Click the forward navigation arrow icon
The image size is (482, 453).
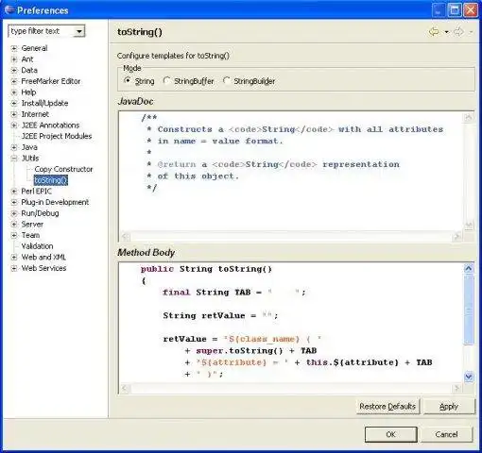point(458,32)
